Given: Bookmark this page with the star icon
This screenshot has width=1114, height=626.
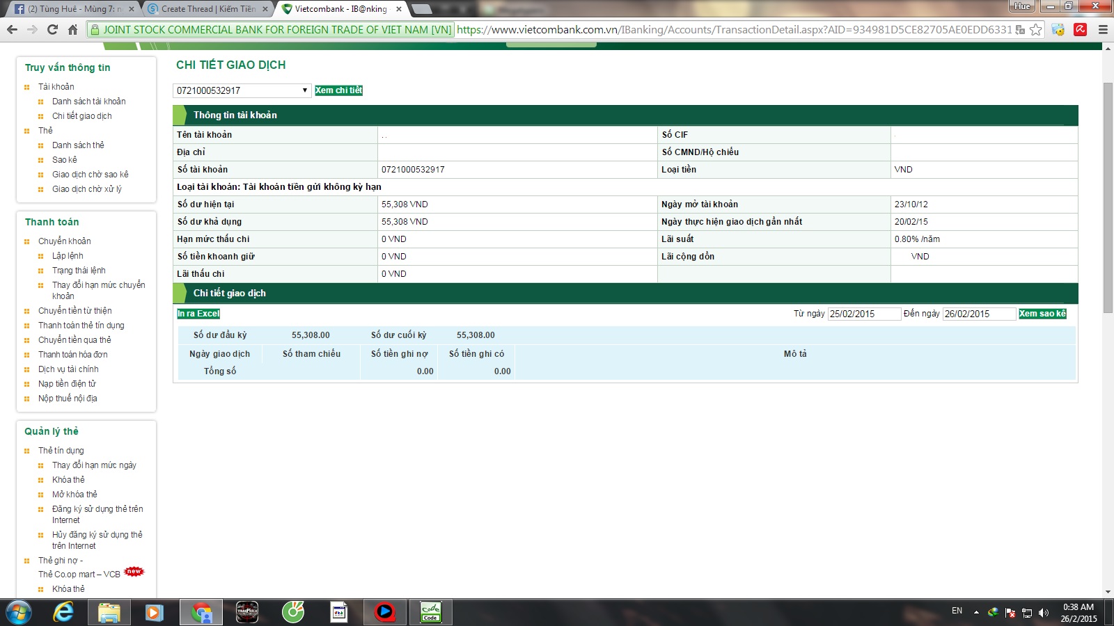Looking at the screenshot, I should point(1035,30).
